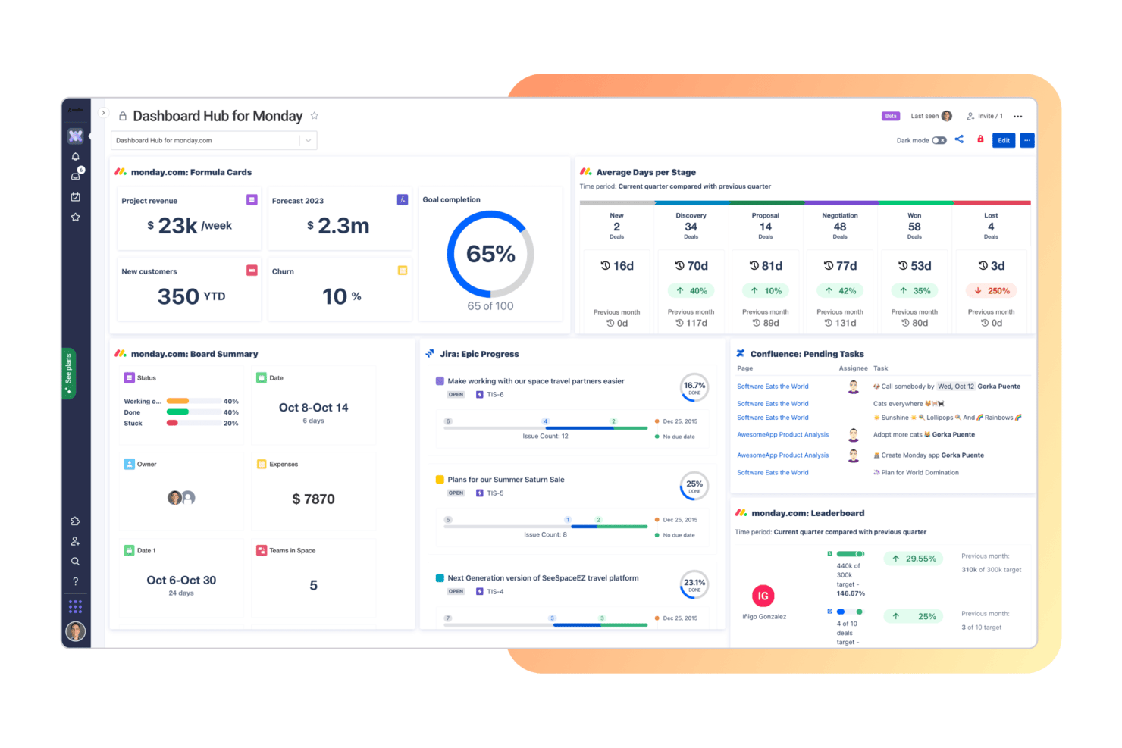The image size is (1122, 748).
Task: Open AwesomeApp Product Analysis link for Adopt more cats
Action: (x=783, y=435)
